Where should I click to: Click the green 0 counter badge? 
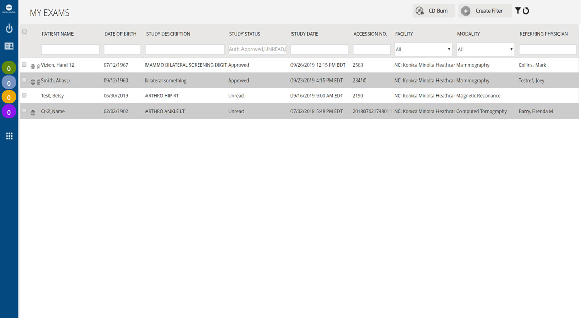coord(9,68)
